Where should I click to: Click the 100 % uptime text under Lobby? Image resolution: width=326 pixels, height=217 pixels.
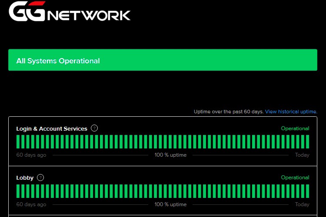point(170,204)
